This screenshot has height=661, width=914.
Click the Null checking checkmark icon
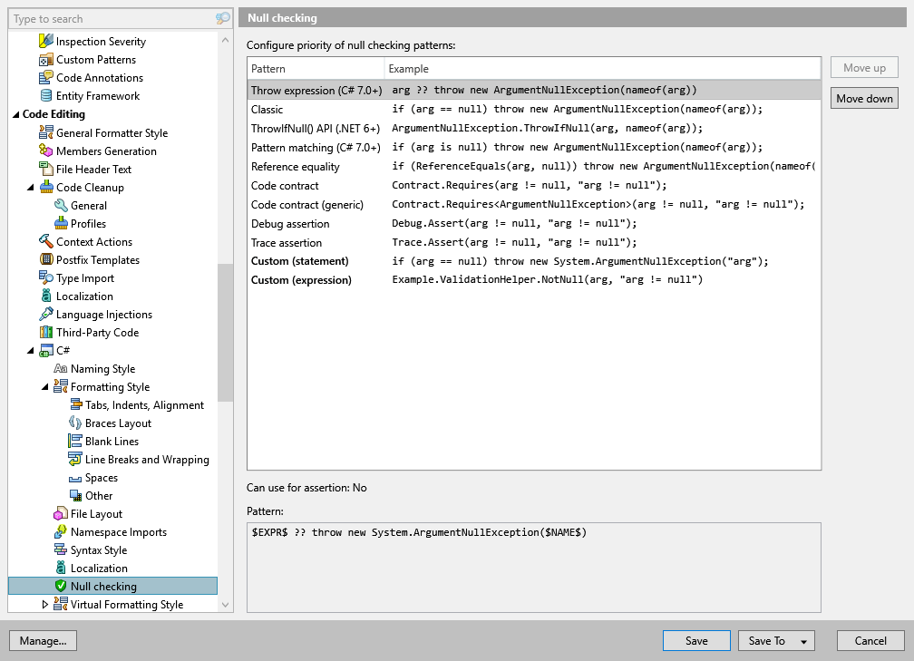point(61,586)
